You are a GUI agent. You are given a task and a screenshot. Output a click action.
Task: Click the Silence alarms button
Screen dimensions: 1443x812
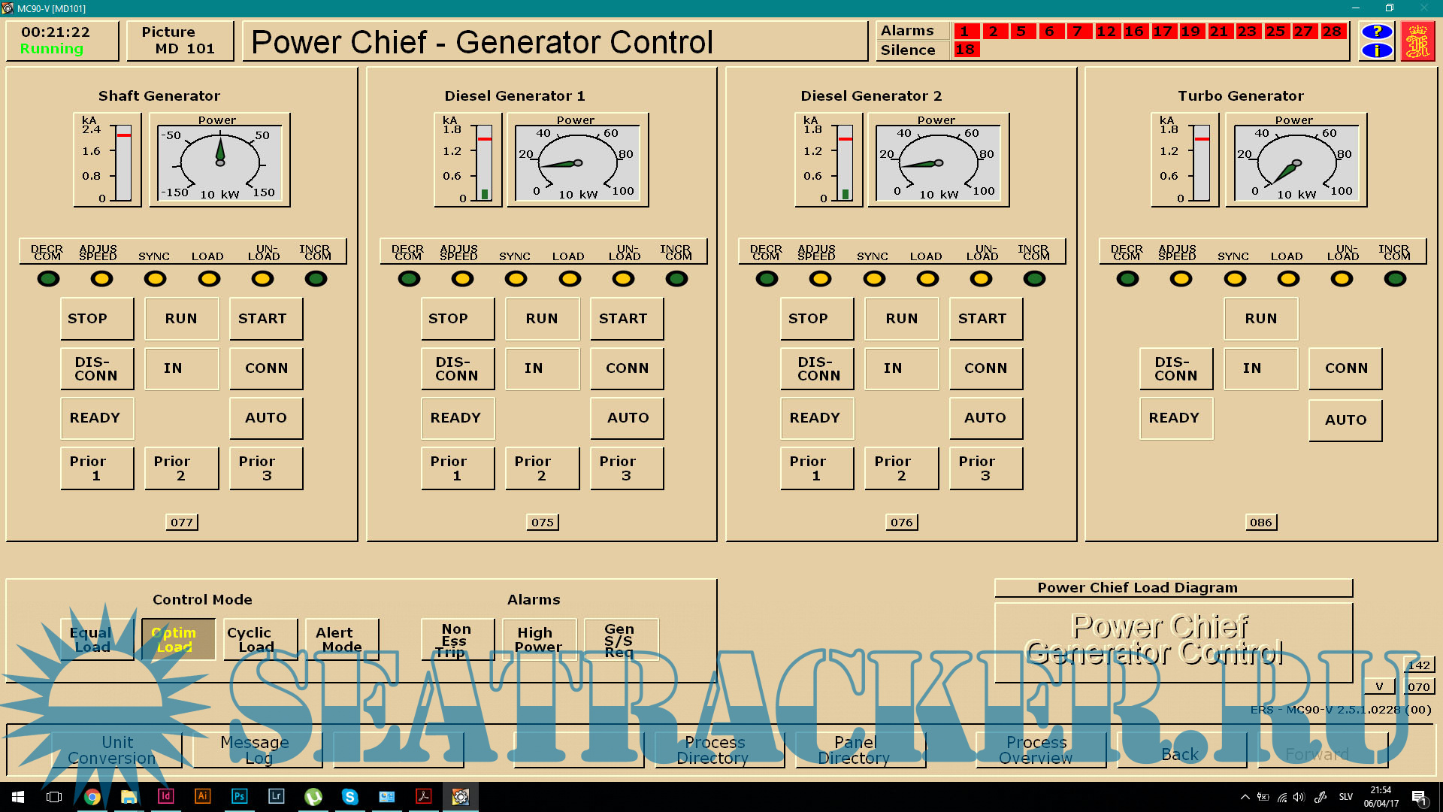tap(908, 50)
